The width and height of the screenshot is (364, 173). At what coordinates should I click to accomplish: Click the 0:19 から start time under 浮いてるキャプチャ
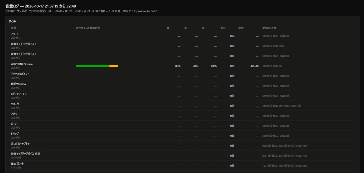[15, 147]
